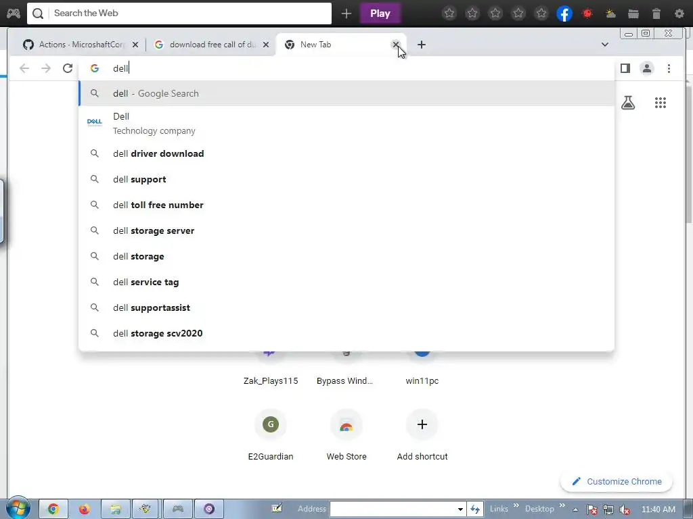Reload the page with refresh icon
693x519 pixels.
68,68
